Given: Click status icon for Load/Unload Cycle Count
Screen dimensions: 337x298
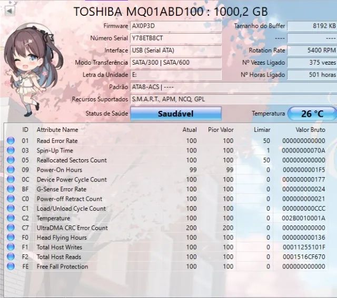Looking at the screenshot, I should tap(11, 208).
